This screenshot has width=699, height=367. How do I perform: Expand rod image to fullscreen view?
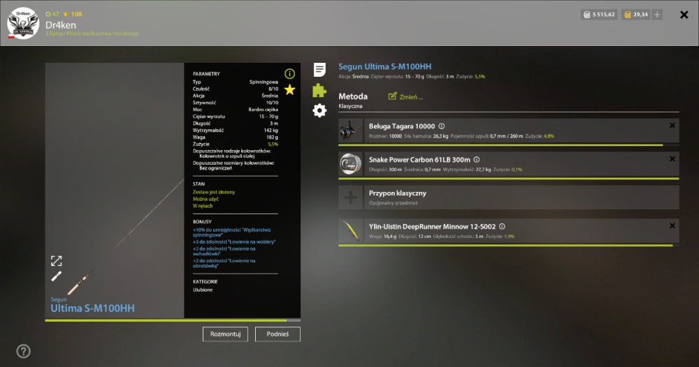56,261
